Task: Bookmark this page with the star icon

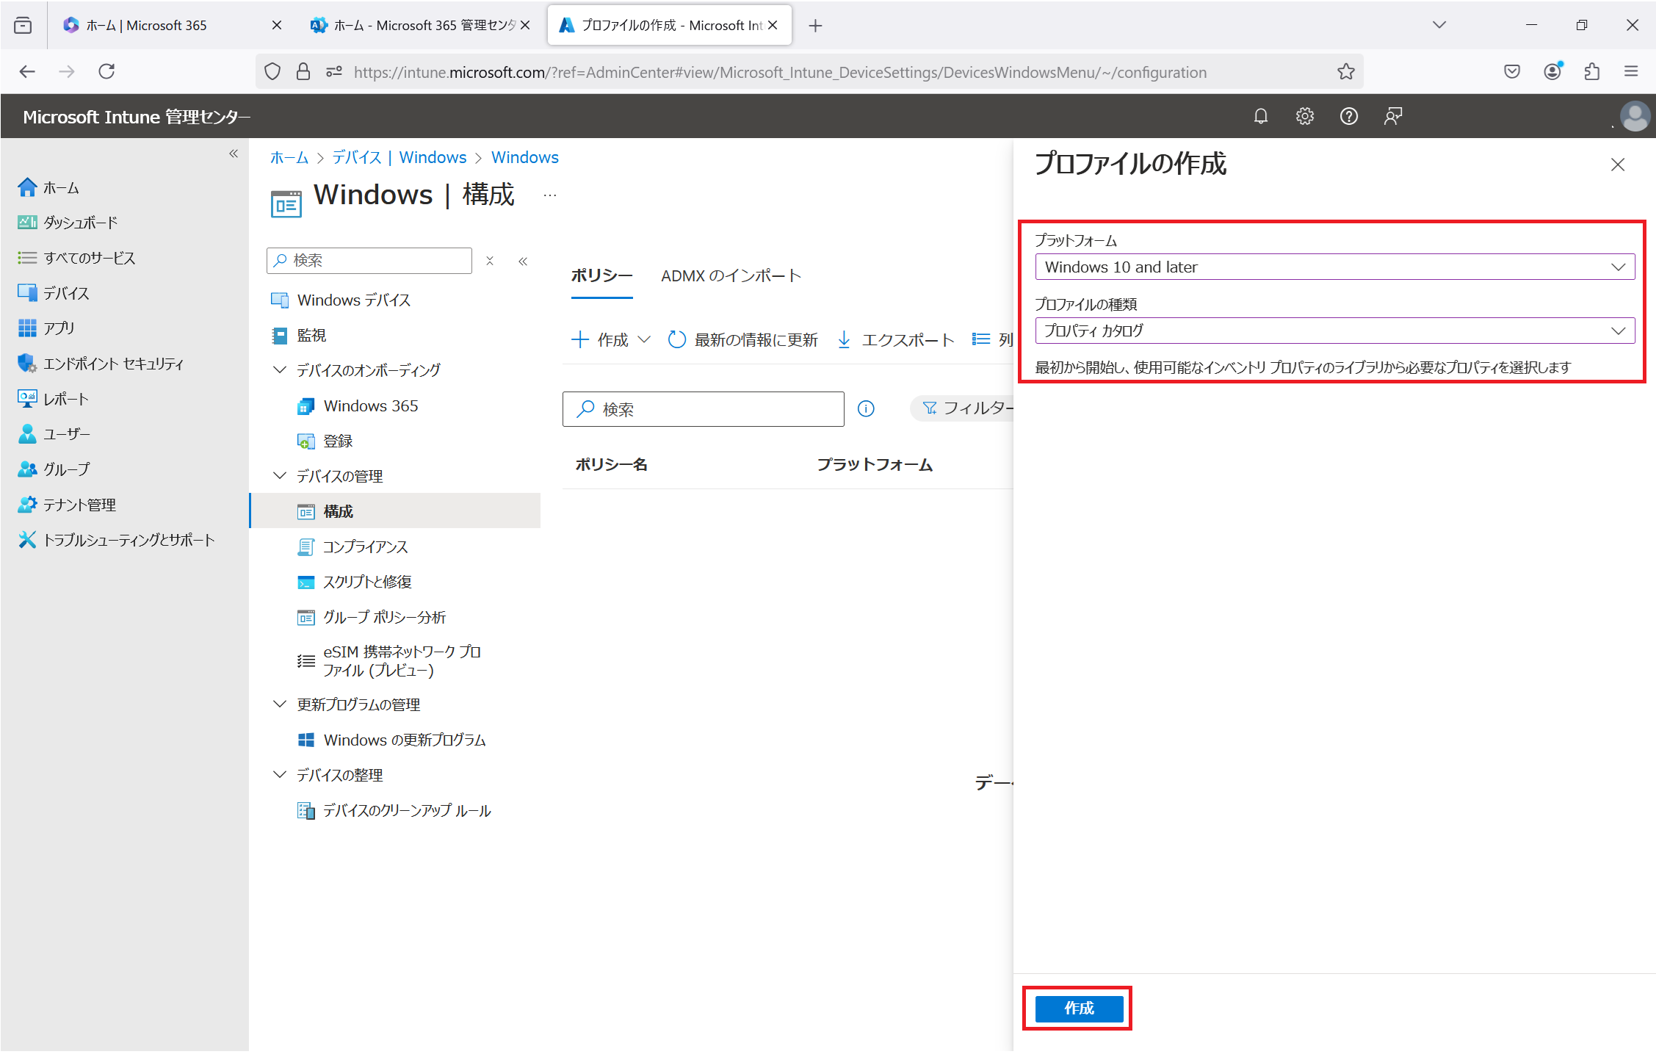Action: [1345, 71]
